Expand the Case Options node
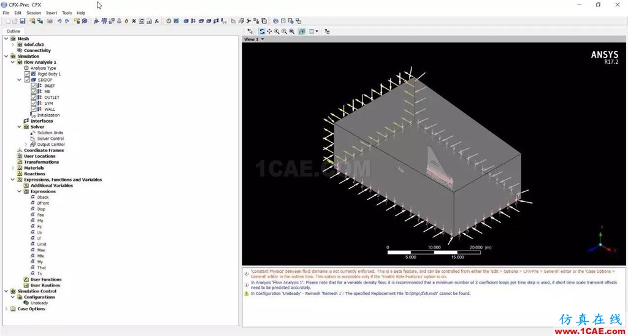Viewport: 628px width, 336px height. tap(6, 309)
